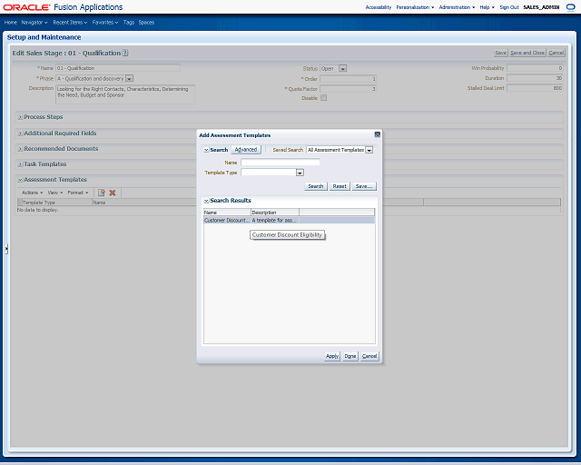This screenshot has height=465, width=581.
Task: Click the sales stage Name field
Action: (x=118, y=68)
